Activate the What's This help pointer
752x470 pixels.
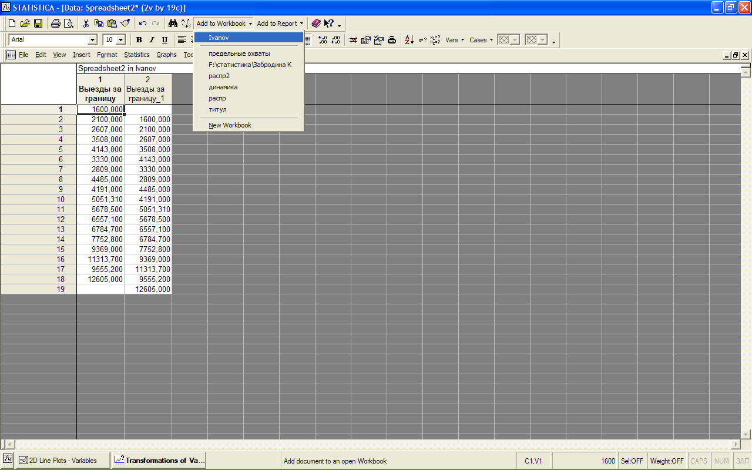click(x=329, y=23)
